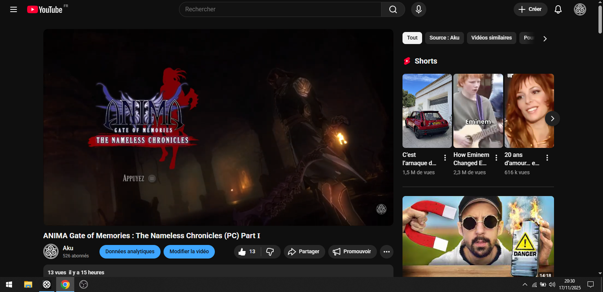
Task: Click the YouTube logo home link
Action: point(45,9)
